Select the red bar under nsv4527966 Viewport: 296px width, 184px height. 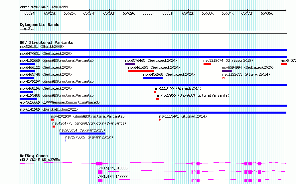158,99
